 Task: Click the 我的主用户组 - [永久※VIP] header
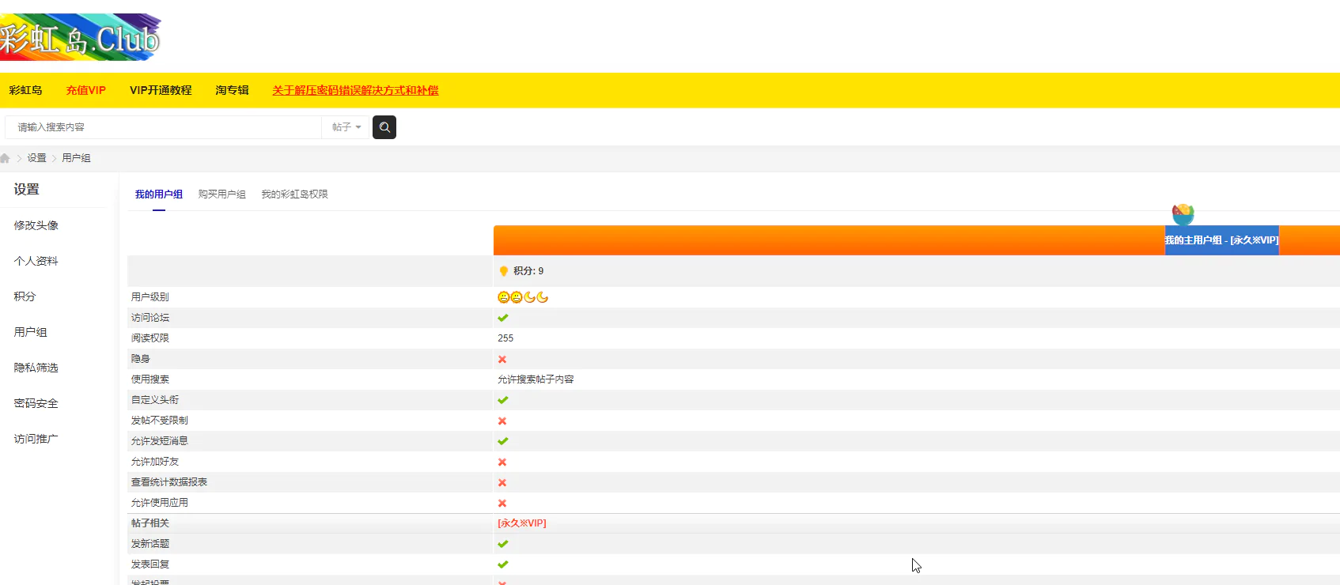(x=1221, y=240)
